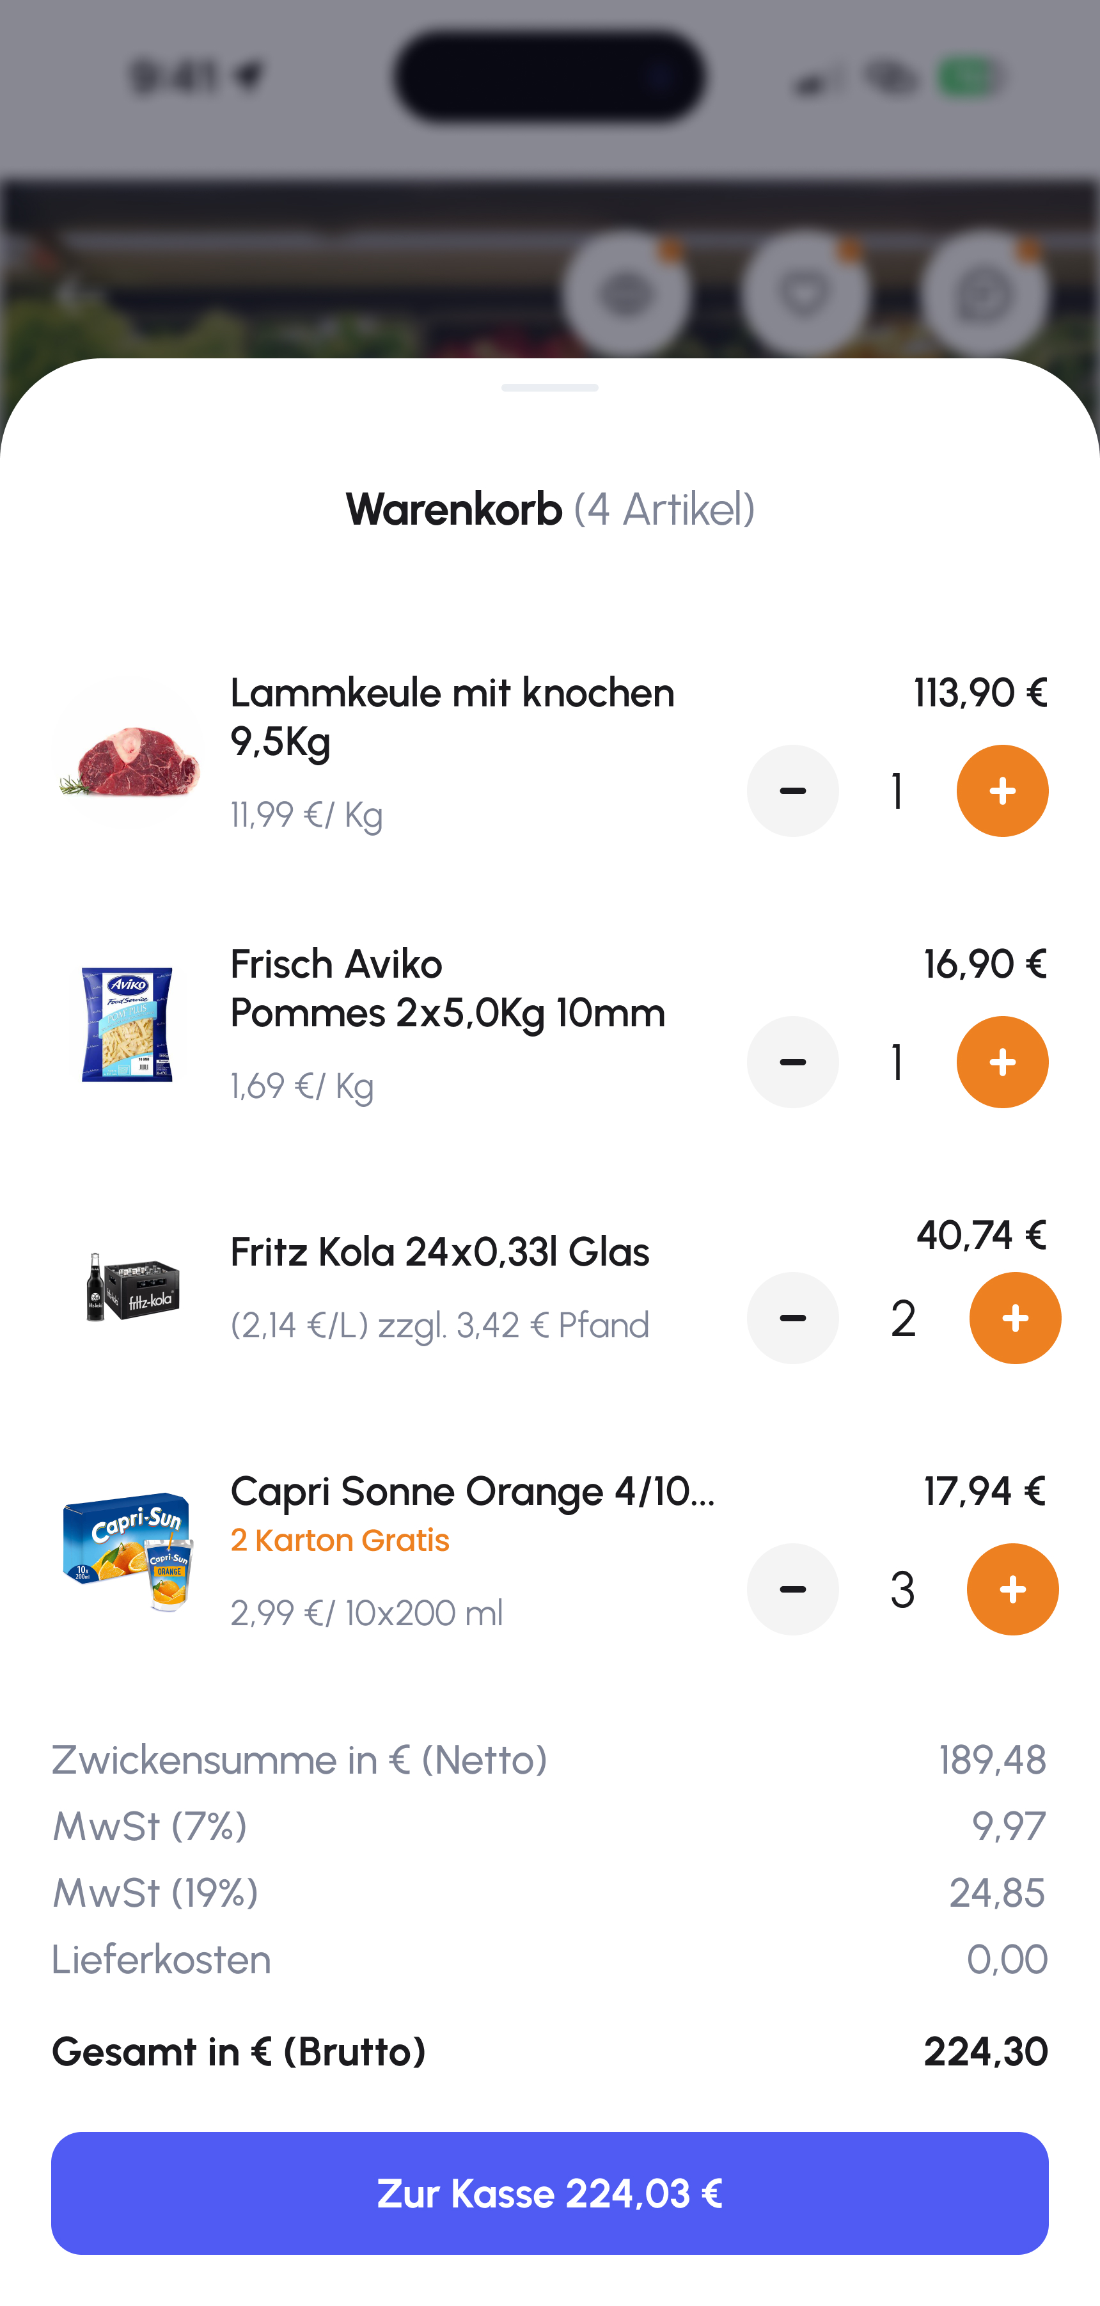The height and width of the screenshot is (2306, 1100).
Task: Select the 2 Karton Gratis promotion label
Action: tap(340, 1539)
